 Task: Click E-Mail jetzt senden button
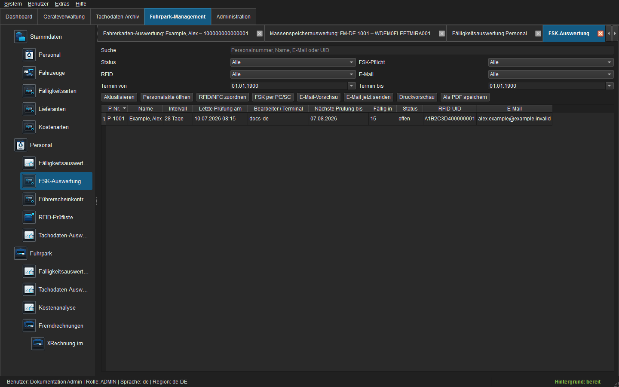(x=368, y=97)
